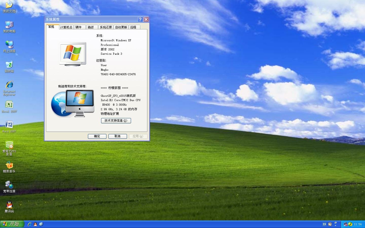
Task: Click the Windows XP logo monitor image
Action: tap(73, 54)
